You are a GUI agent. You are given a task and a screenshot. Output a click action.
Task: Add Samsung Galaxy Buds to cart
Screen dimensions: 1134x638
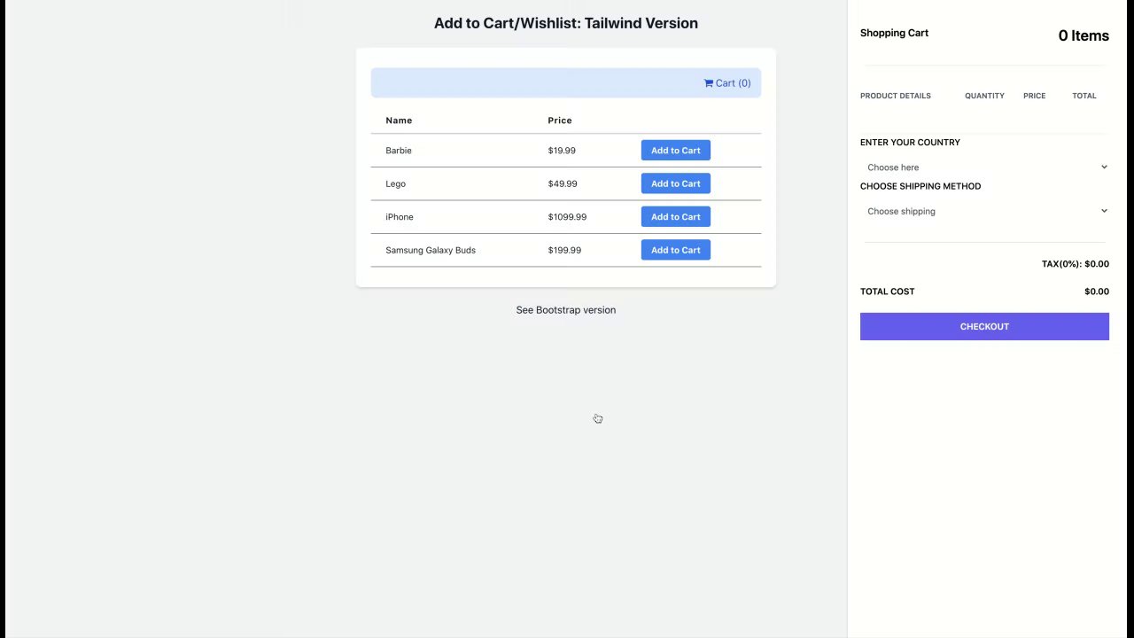point(675,250)
